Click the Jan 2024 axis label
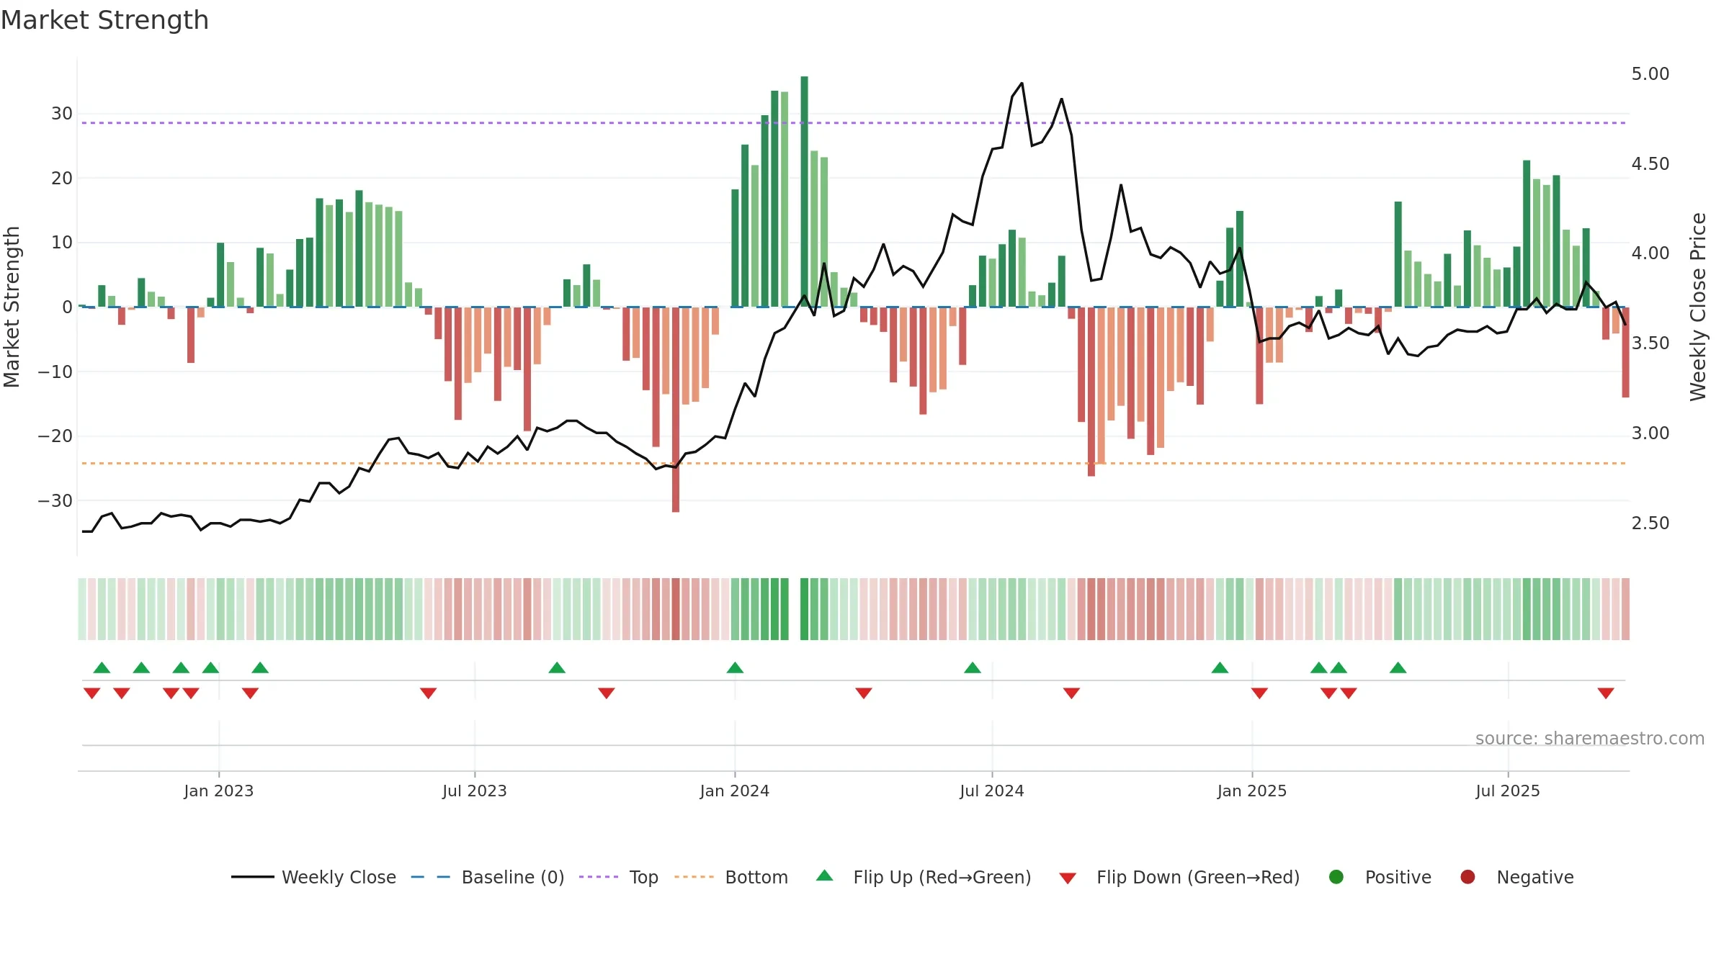The image size is (1729, 972). point(735,791)
